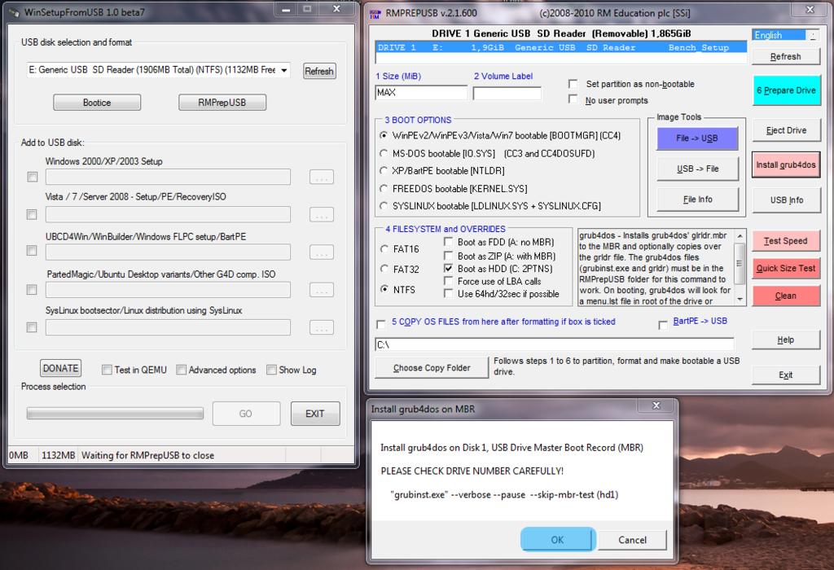Click the red Clean button

786,296
